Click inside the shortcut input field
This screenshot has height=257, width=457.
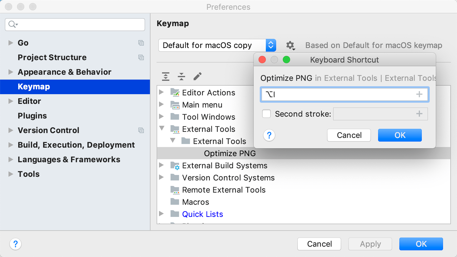(x=334, y=94)
